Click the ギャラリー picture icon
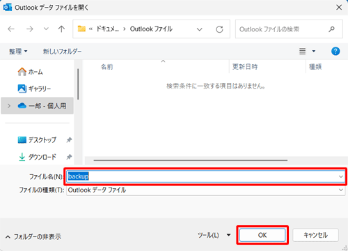348x251 pixels. coord(22,89)
